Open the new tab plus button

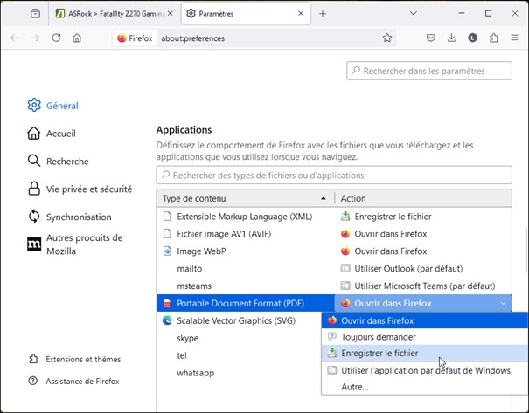click(x=323, y=14)
